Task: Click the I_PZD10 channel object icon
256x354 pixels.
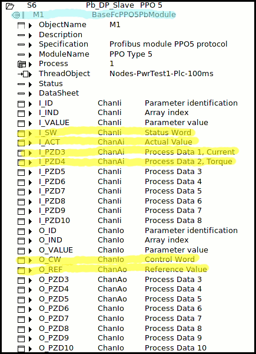Action: pos(21,221)
